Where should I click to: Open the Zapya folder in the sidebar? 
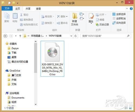13,48
